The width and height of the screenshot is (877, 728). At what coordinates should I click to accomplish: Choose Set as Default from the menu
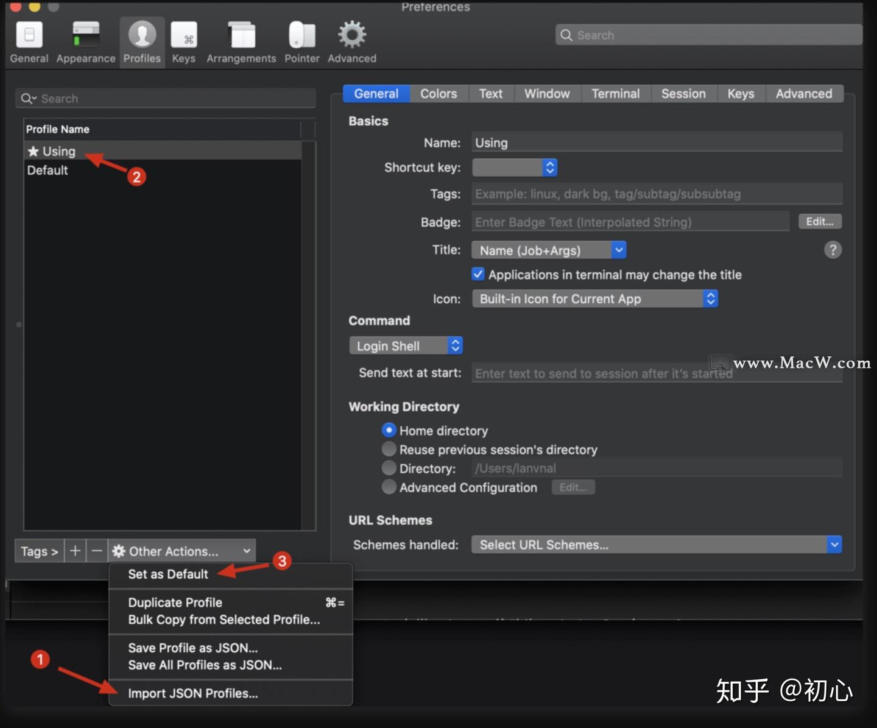(x=168, y=574)
